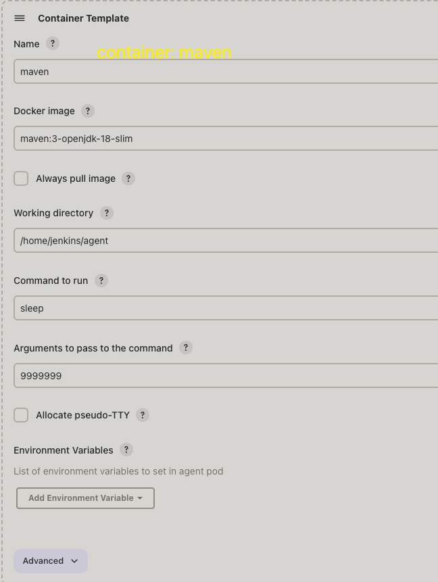Click the Command to run field
Viewport: 438px width, 582px height.
(x=223, y=308)
